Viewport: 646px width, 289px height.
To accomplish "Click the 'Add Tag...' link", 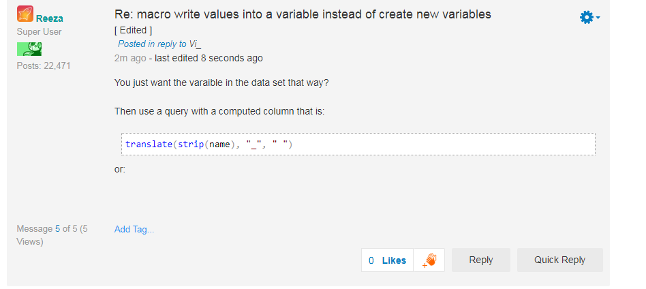I will point(134,229).
